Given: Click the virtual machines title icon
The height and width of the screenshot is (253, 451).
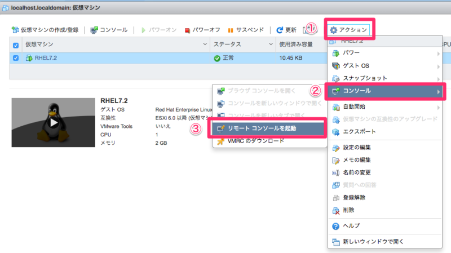Looking at the screenshot, I should [5, 8].
